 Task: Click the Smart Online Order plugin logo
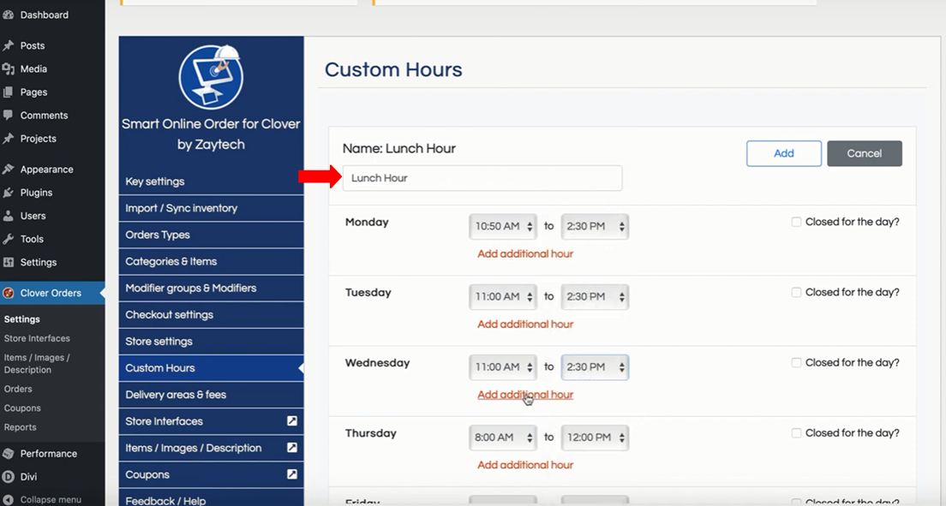[211, 77]
